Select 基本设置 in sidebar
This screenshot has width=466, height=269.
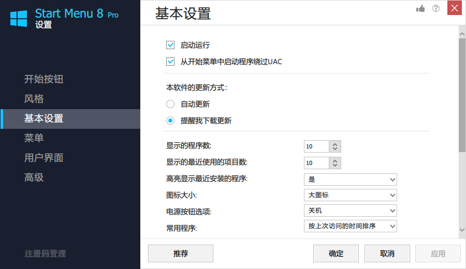pyautogui.click(x=70, y=119)
